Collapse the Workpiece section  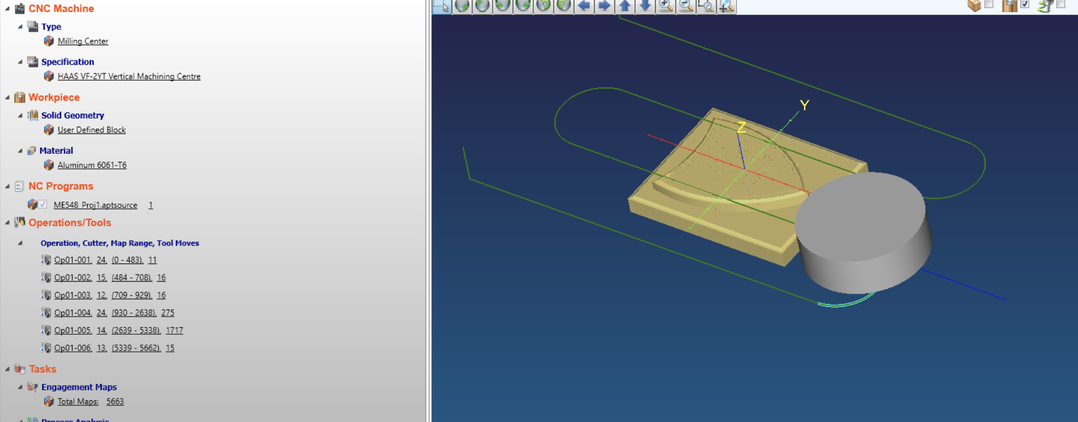[7, 98]
